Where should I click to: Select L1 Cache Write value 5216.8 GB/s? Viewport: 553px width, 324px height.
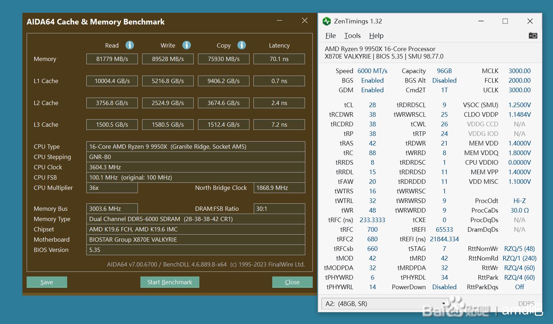point(168,81)
